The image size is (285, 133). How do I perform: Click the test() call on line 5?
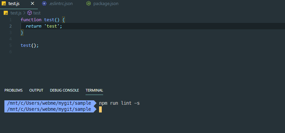pos(30,45)
